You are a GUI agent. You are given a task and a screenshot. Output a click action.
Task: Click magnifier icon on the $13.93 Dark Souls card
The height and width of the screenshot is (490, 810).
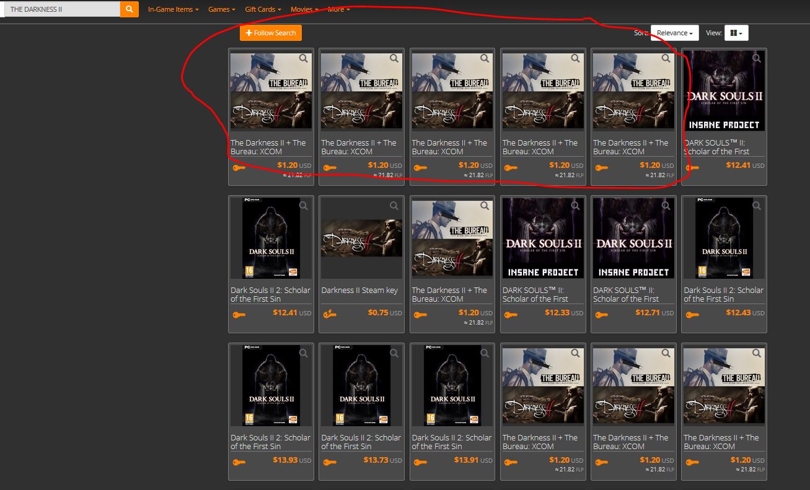click(x=304, y=353)
